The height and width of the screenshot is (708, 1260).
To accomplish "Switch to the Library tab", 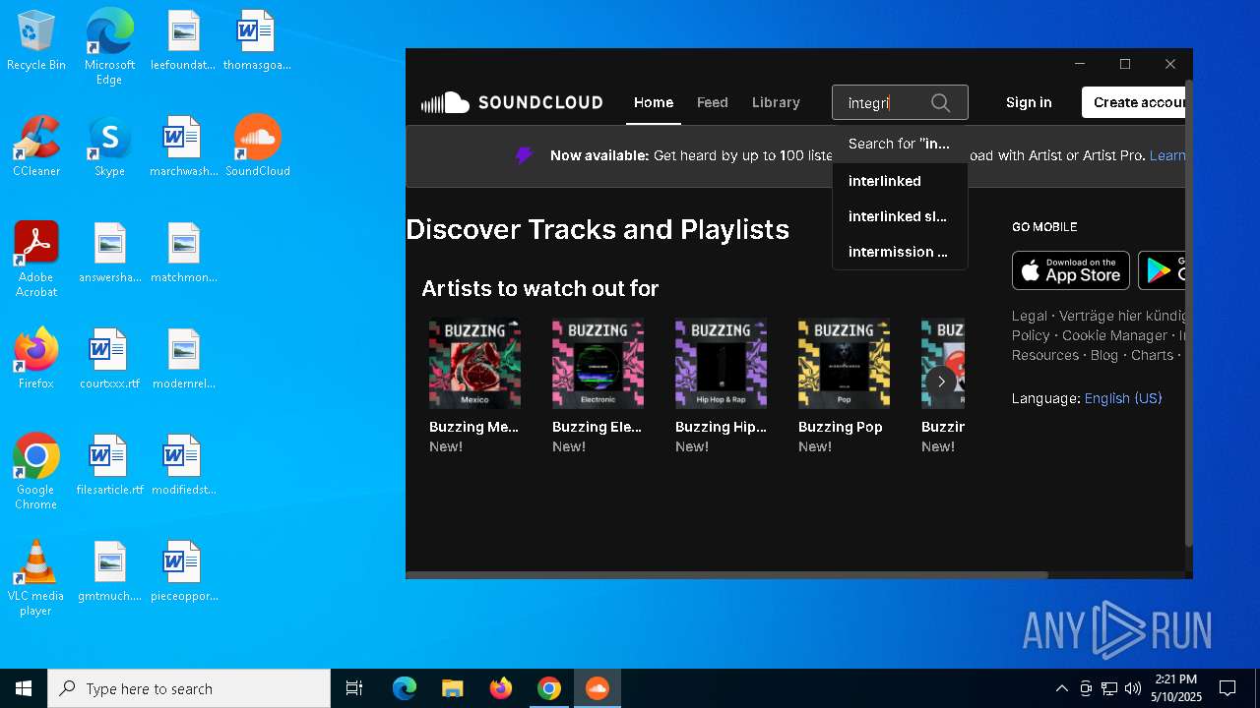I will pyautogui.click(x=776, y=102).
